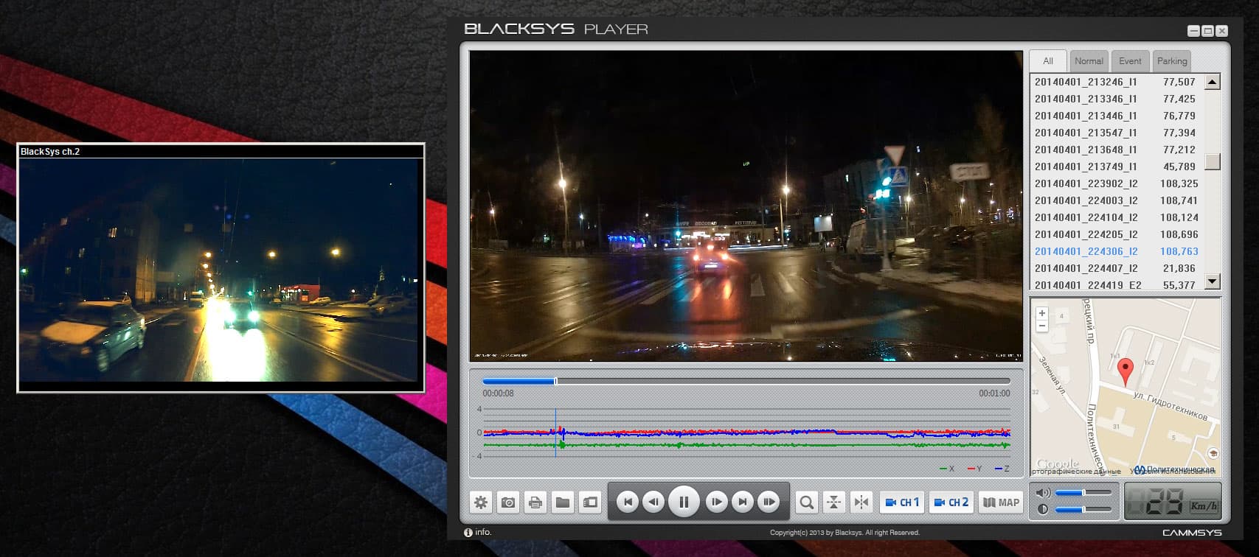The height and width of the screenshot is (557, 1259).
Task: Click the file list scrollbar thumb
Action: click(x=1212, y=161)
